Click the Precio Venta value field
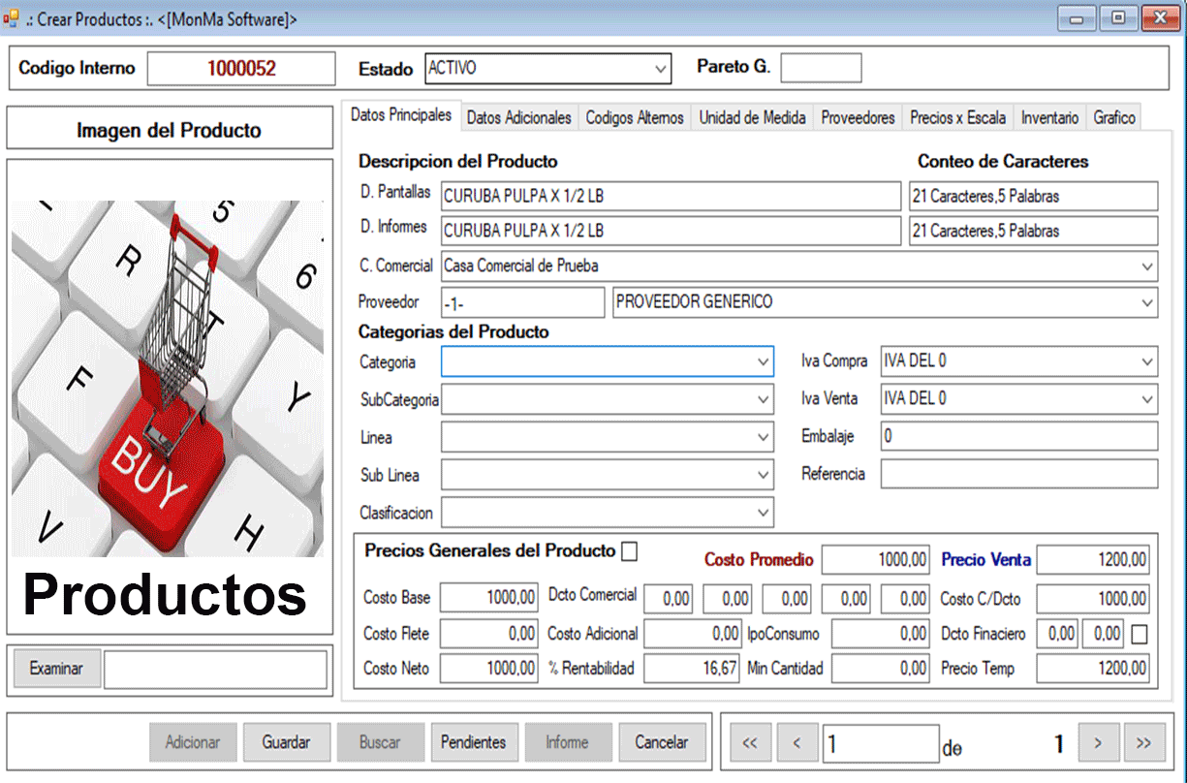Image resolution: width=1187 pixels, height=783 pixels. pyautogui.click(x=1093, y=559)
